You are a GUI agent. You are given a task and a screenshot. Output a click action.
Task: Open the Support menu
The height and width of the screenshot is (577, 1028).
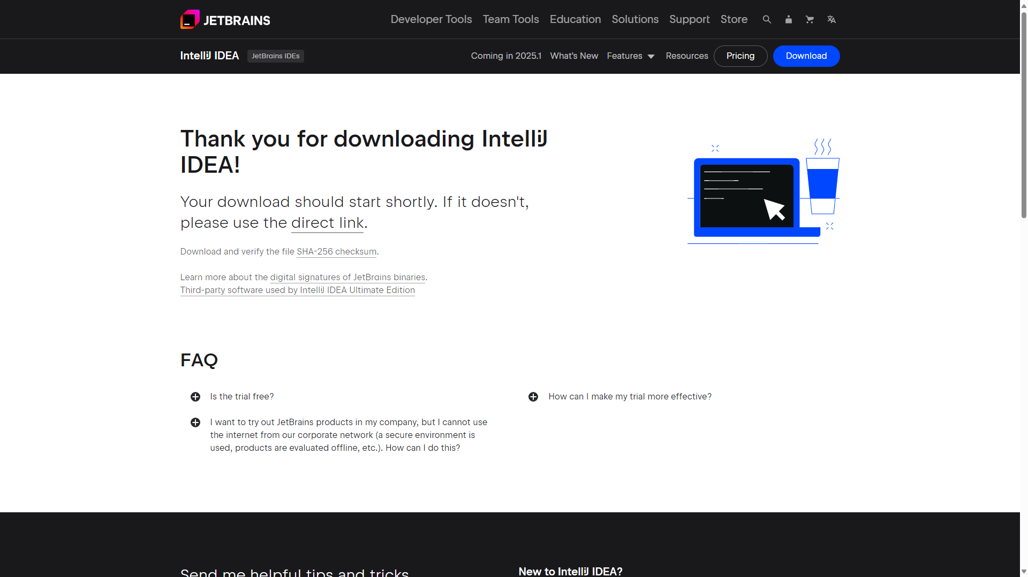689,19
